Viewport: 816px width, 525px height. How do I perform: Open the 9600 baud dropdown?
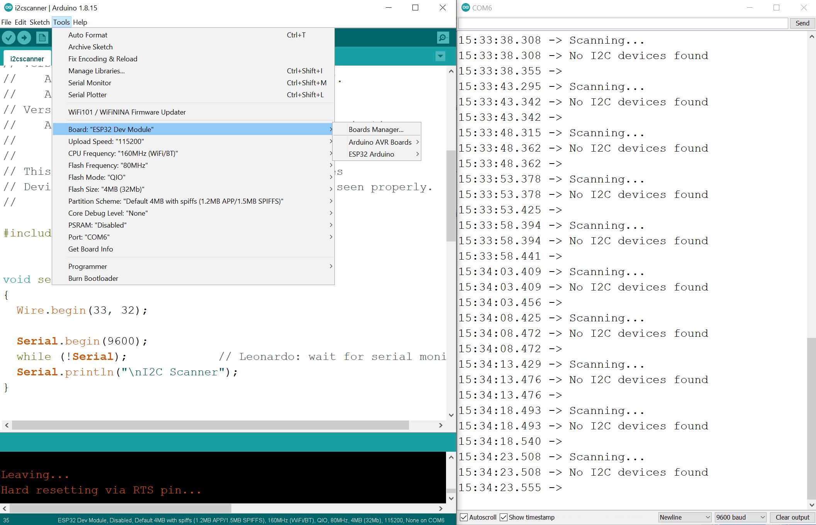click(740, 517)
